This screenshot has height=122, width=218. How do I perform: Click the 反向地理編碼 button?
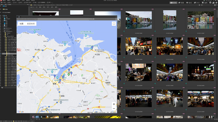coord(33,19)
